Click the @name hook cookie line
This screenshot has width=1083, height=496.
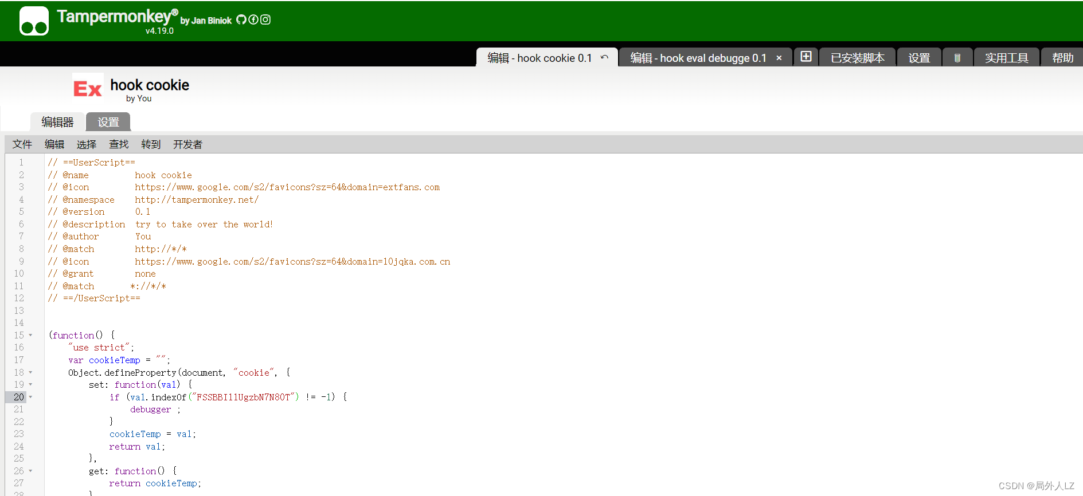[x=120, y=175]
